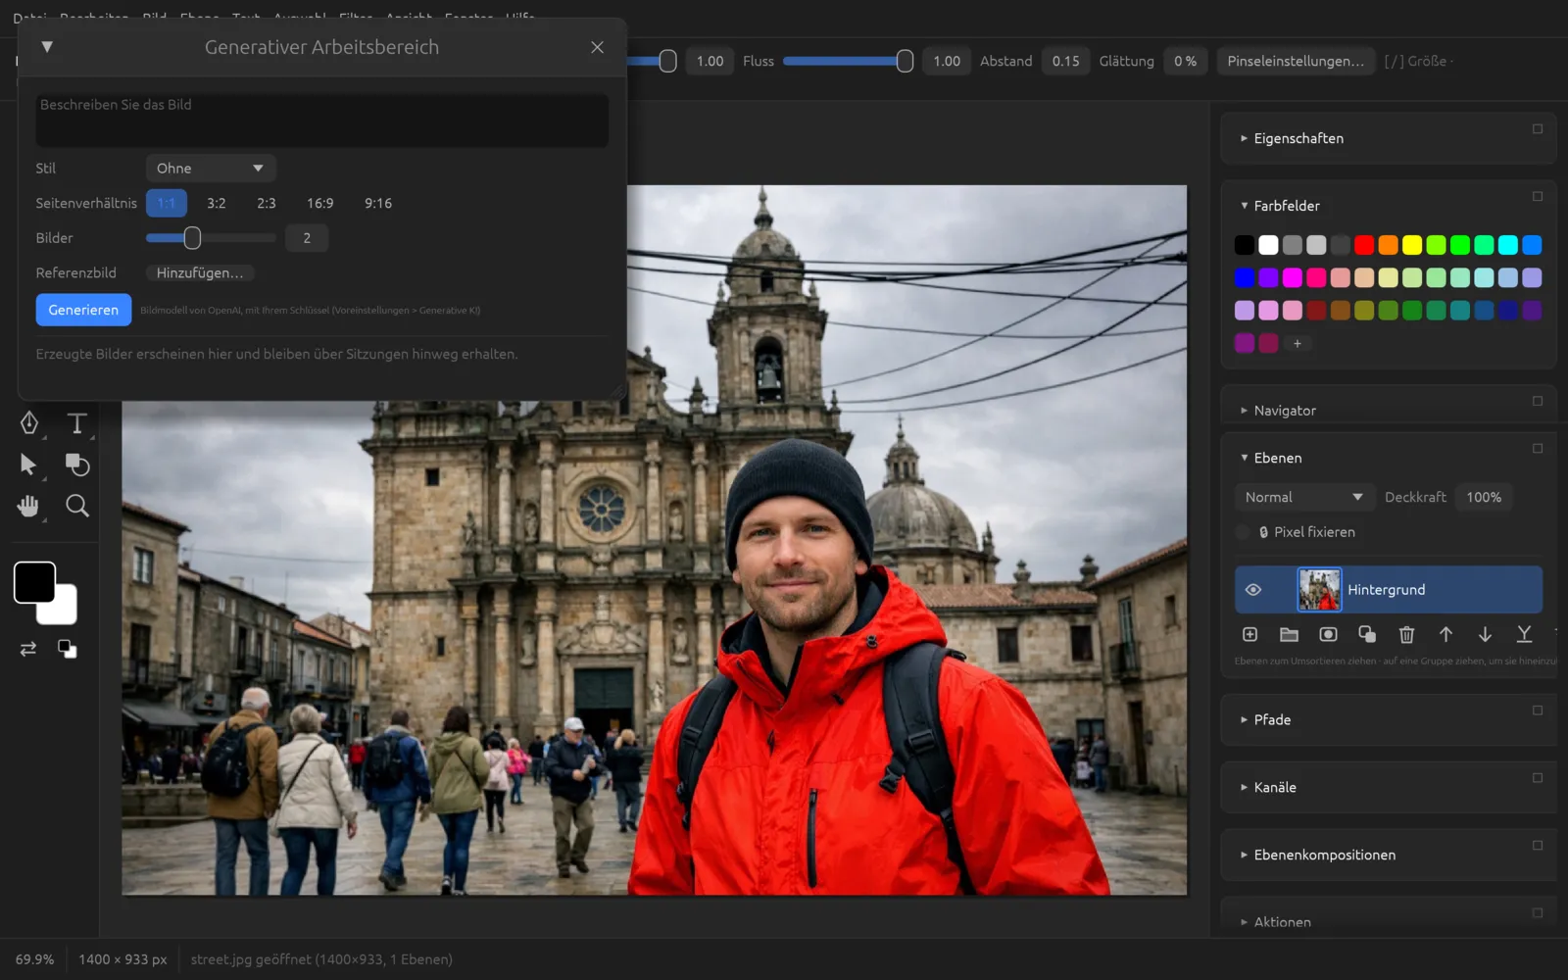Swap foreground and background colors
This screenshot has height=980, width=1568.
pyautogui.click(x=28, y=649)
